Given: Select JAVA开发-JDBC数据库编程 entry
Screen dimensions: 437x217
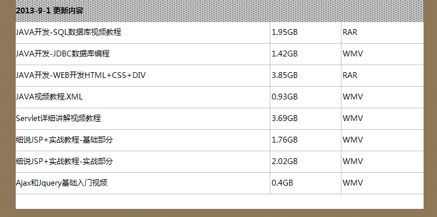Looking at the screenshot, I should click(63, 54).
